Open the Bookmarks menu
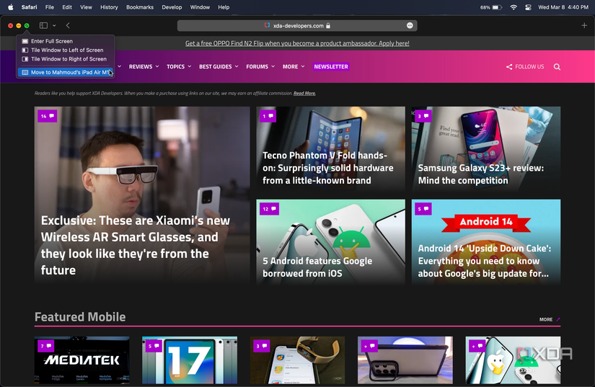595x387 pixels. (x=140, y=7)
